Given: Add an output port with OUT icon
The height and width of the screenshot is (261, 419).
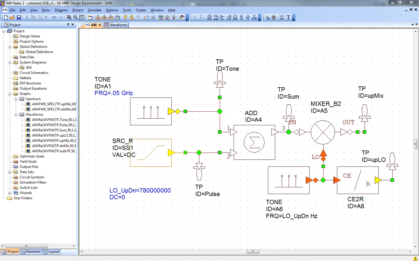Looking at the screenshot, I should coord(229,17).
